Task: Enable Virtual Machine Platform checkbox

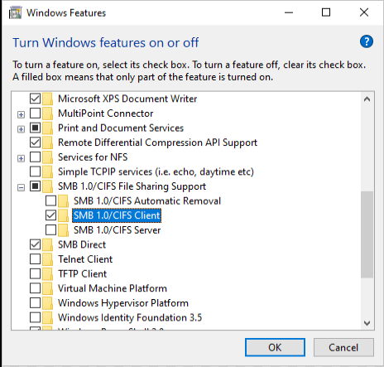Action: pyautogui.click(x=35, y=288)
